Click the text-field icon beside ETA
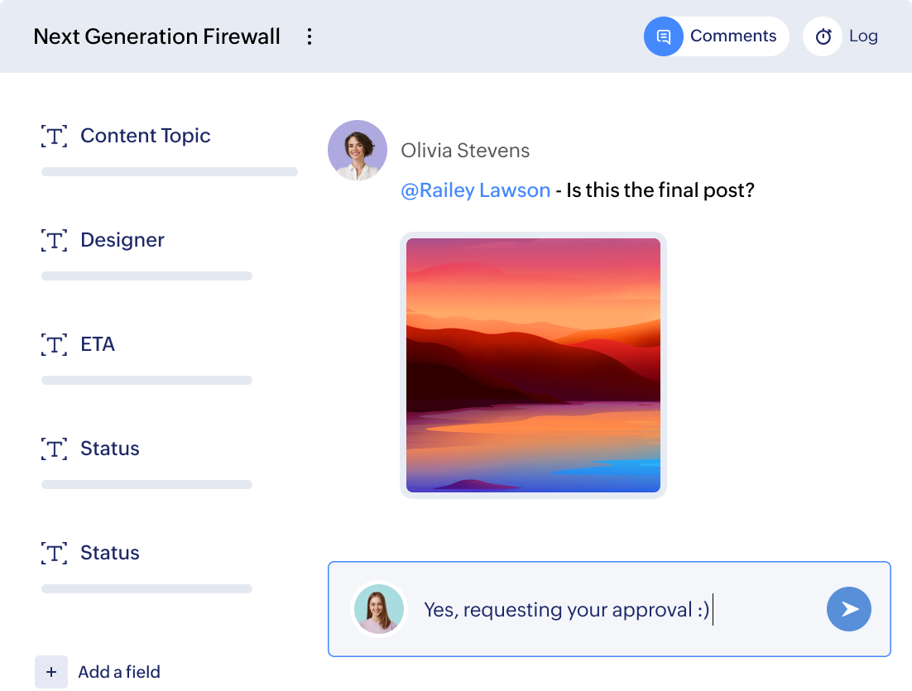Viewport: 912px width, 691px height. click(54, 344)
